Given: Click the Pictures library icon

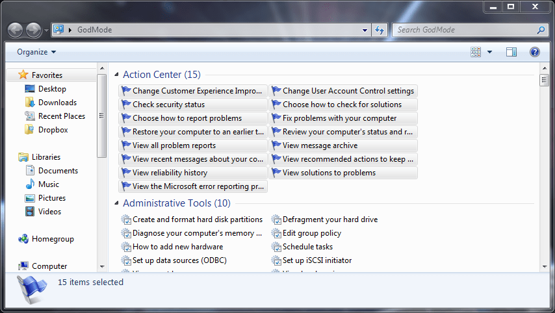Looking at the screenshot, I should (30, 198).
